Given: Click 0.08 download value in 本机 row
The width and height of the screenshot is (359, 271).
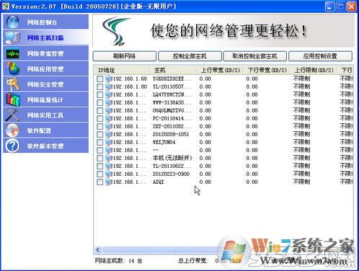Looking at the screenshot, I should 252,158.
